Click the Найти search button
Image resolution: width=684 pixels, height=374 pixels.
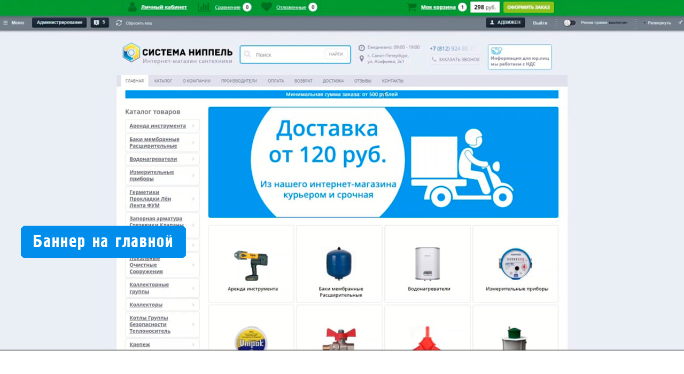[x=336, y=54]
